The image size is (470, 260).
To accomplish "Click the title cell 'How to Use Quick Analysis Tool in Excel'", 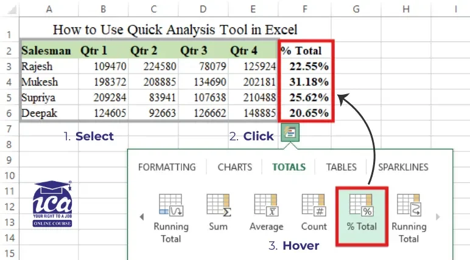I will coord(175,30).
